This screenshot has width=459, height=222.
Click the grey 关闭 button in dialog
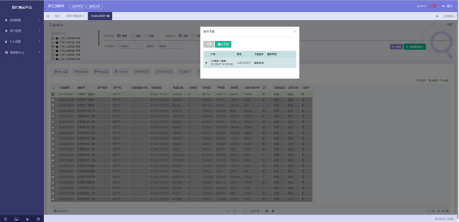pos(208,44)
